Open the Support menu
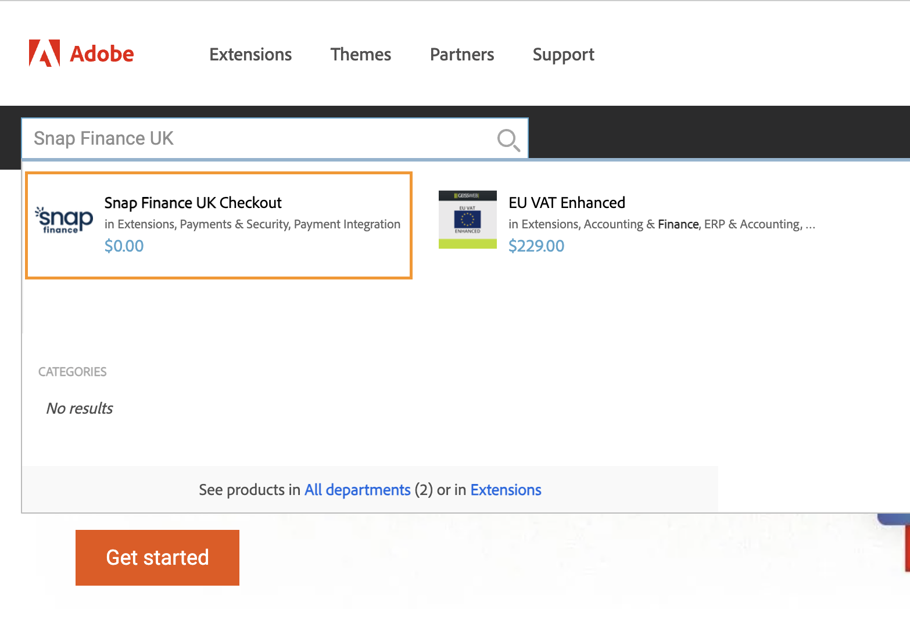The image size is (910, 624). coord(563,54)
